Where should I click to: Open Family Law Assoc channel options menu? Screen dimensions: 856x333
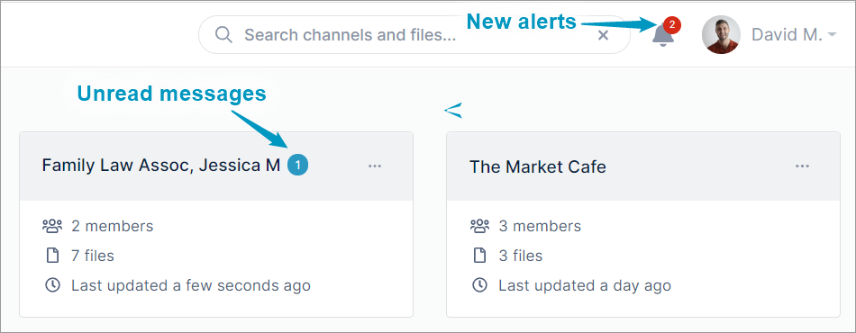point(375,166)
